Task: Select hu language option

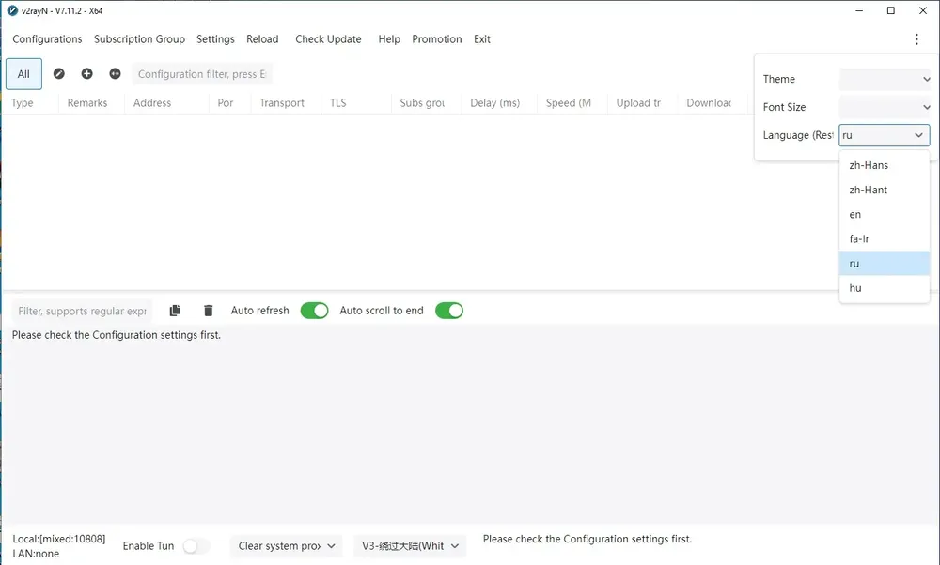Action: (885, 288)
